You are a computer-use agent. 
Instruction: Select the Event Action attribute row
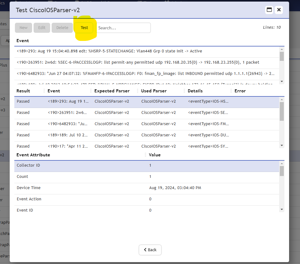click(146, 199)
